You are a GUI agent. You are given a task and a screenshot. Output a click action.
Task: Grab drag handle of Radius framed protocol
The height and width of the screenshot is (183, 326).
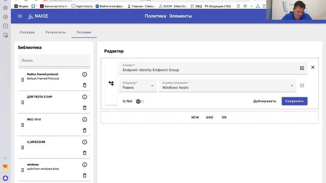tap(22, 80)
